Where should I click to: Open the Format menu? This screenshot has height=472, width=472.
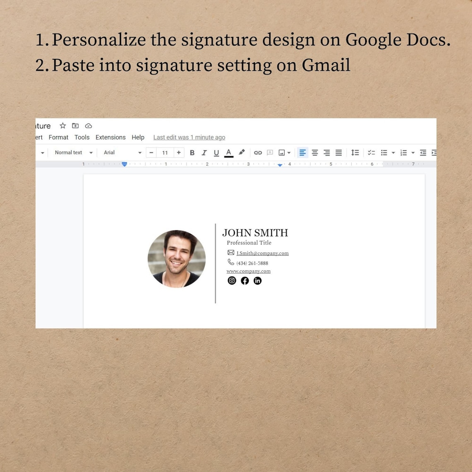(58, 137)
